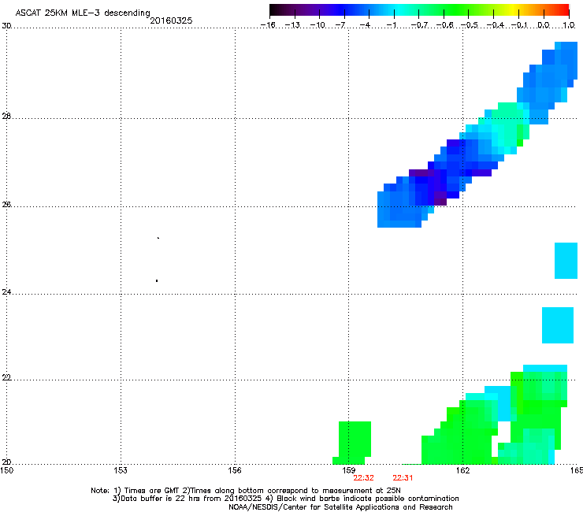The height and width of the screenshot is (512, 583).
Task: Click the cyan data square near 24N
Action: 557,325
